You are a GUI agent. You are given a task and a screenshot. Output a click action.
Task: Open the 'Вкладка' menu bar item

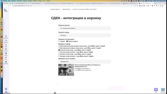click(40, 1)
